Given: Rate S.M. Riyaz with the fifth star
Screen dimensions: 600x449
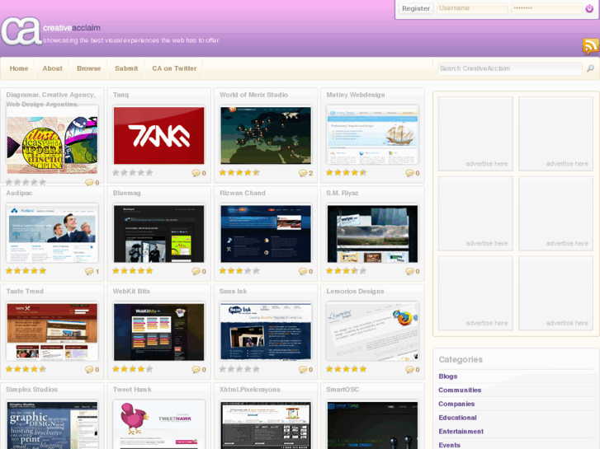Looking at the screenshot, I should coord(363,271).
